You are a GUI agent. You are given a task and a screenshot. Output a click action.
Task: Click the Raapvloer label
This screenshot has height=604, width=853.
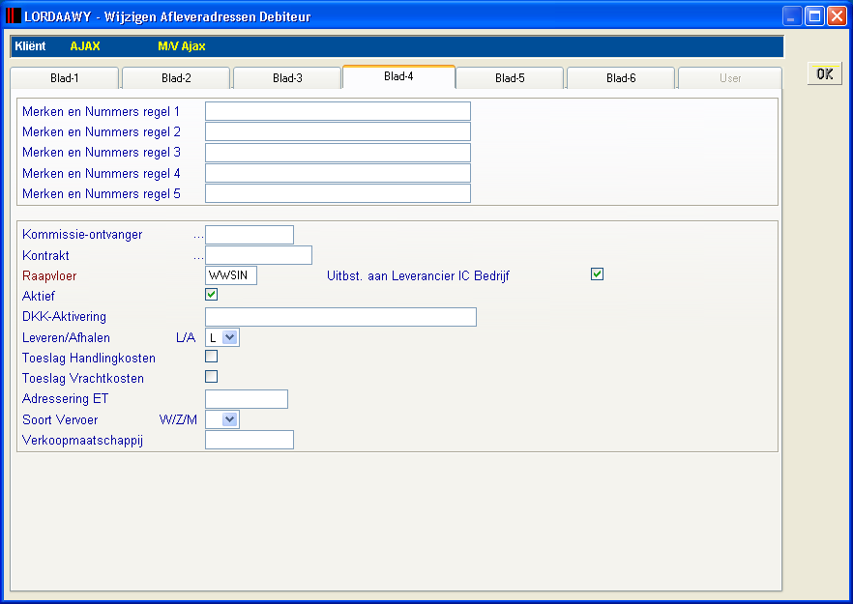49,275
